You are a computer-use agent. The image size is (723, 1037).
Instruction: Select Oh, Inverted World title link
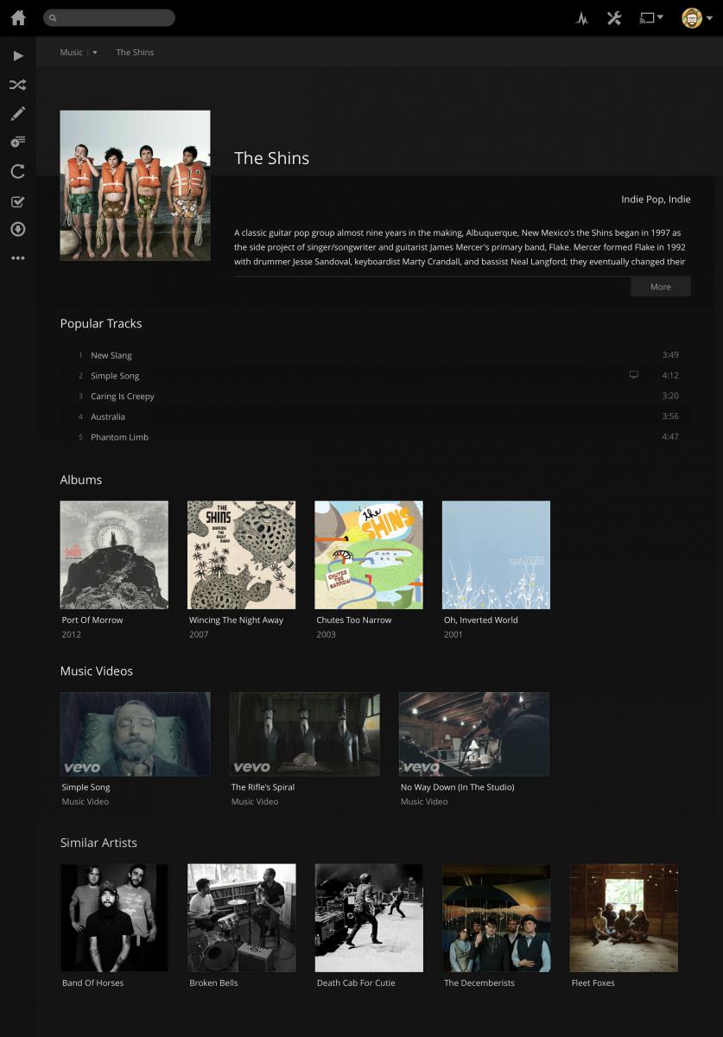tap(480, 620)
